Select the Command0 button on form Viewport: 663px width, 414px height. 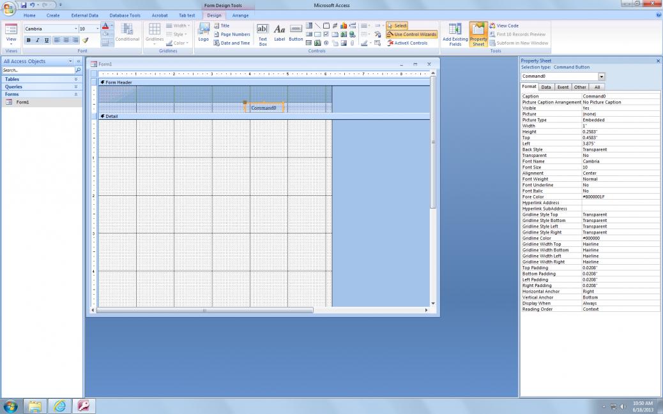[x=263, y=108]
